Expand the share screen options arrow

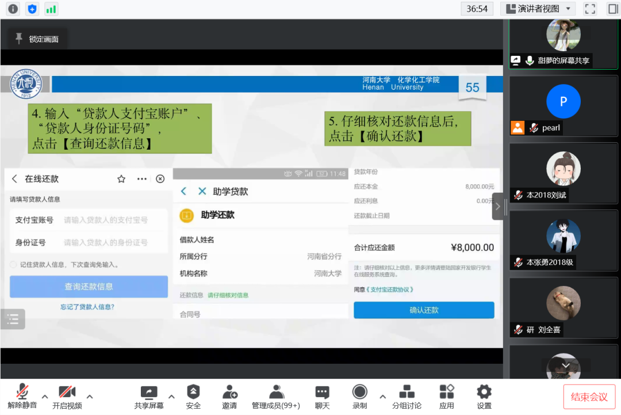(171, 397)
